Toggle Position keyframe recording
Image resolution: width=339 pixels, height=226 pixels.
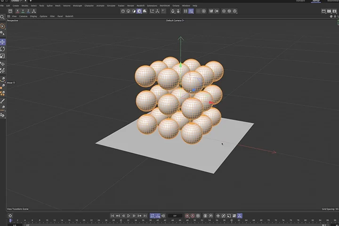click(218, 216)
